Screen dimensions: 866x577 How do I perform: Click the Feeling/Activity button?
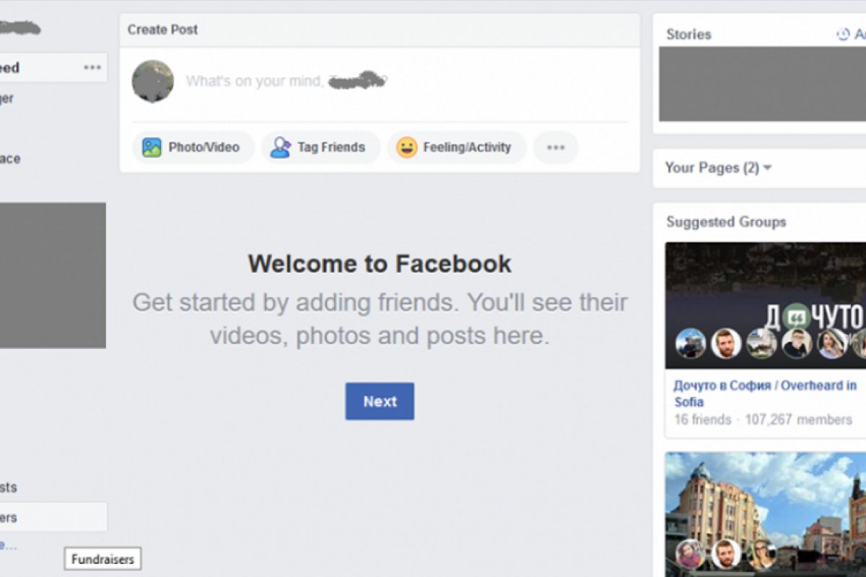[457, 147]
